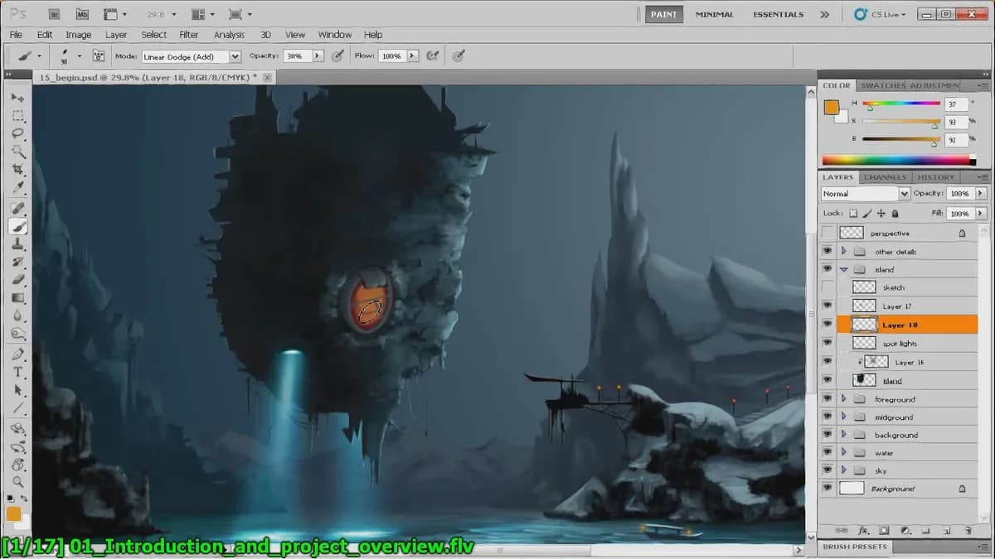
Task: Expand the foreground layer group
Action: point(843,399)
